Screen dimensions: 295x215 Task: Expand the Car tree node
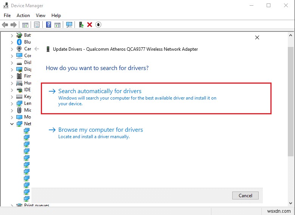click(x=12, y=49)
